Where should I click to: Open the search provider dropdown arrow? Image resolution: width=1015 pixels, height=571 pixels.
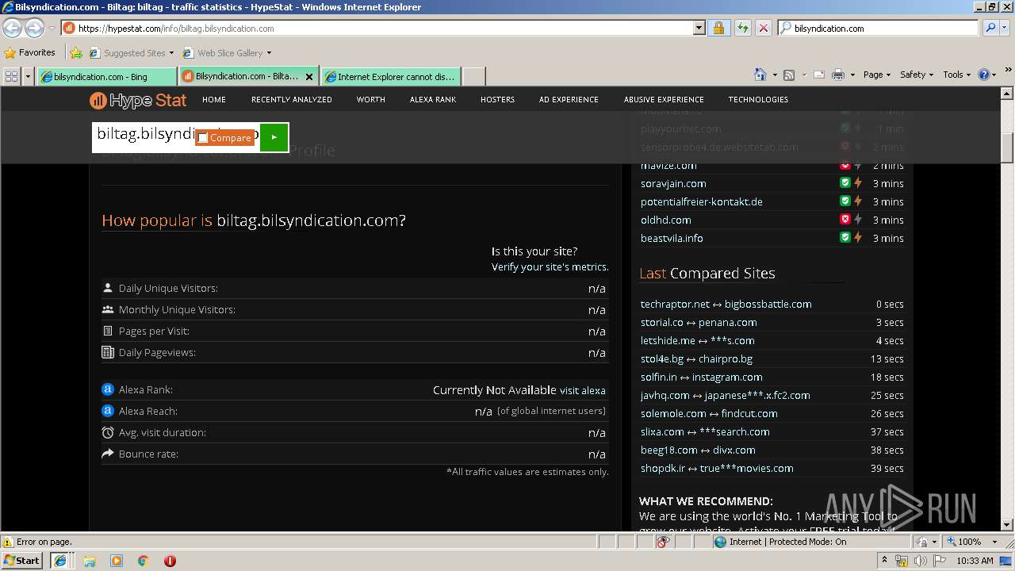click(1005, 28)
